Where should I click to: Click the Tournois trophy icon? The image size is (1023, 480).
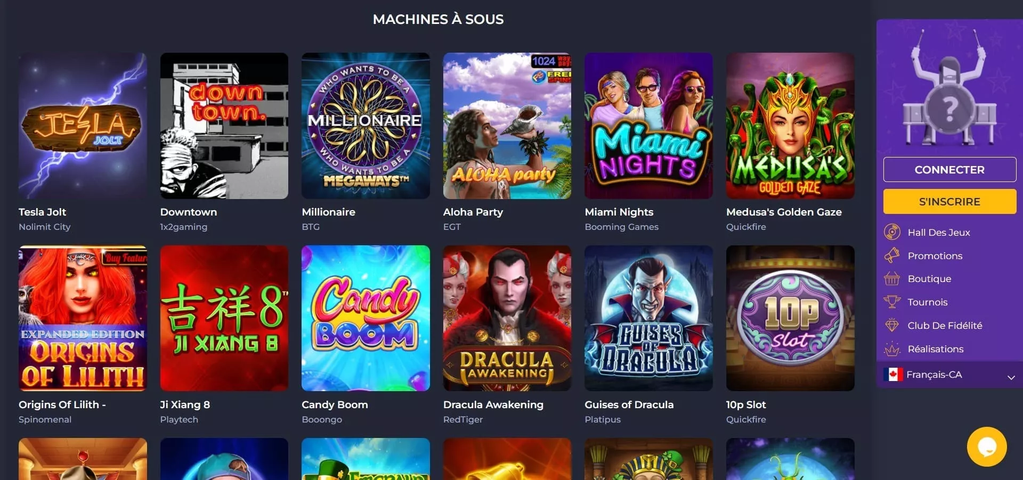[892, 302]
